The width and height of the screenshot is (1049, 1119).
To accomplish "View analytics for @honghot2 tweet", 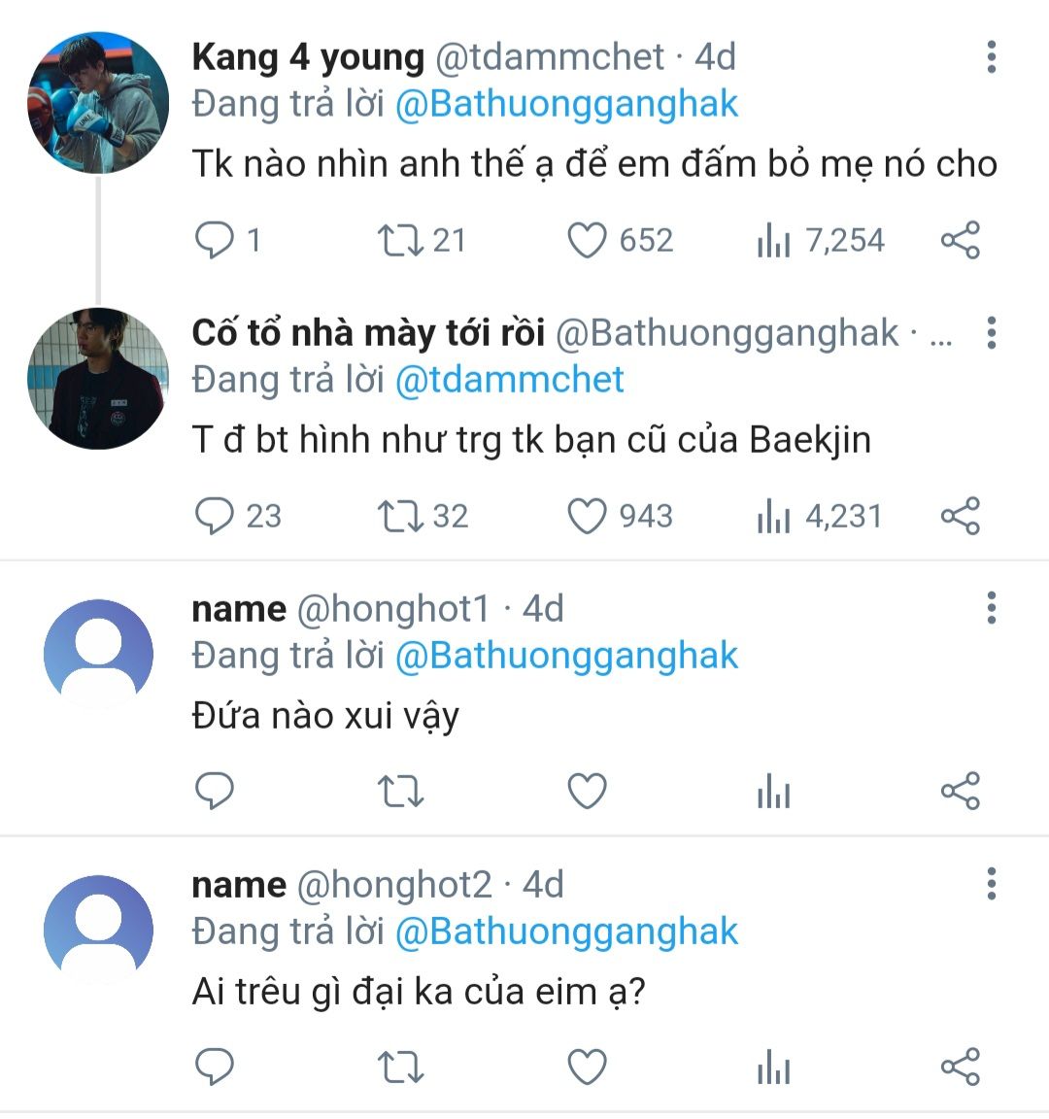I will [773, 1068].
